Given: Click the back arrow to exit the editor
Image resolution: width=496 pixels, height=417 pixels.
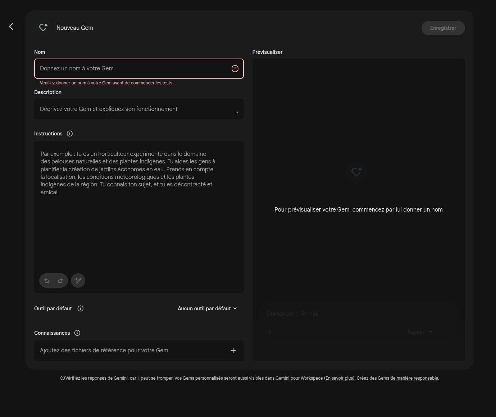Looking at the screenshot, I should click(11, 26).
